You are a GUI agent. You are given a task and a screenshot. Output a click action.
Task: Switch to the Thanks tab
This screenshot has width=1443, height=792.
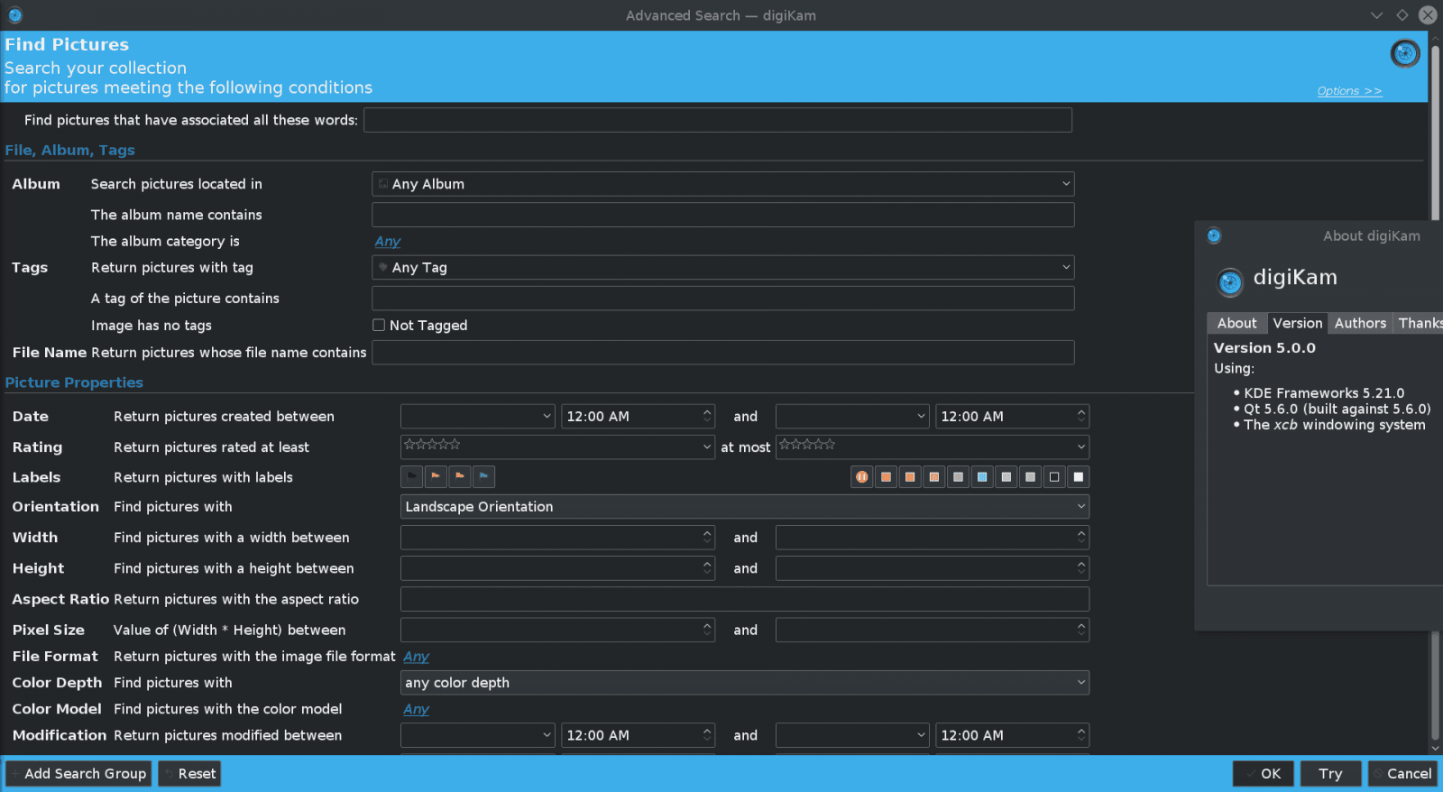[x=1420, y=323]
